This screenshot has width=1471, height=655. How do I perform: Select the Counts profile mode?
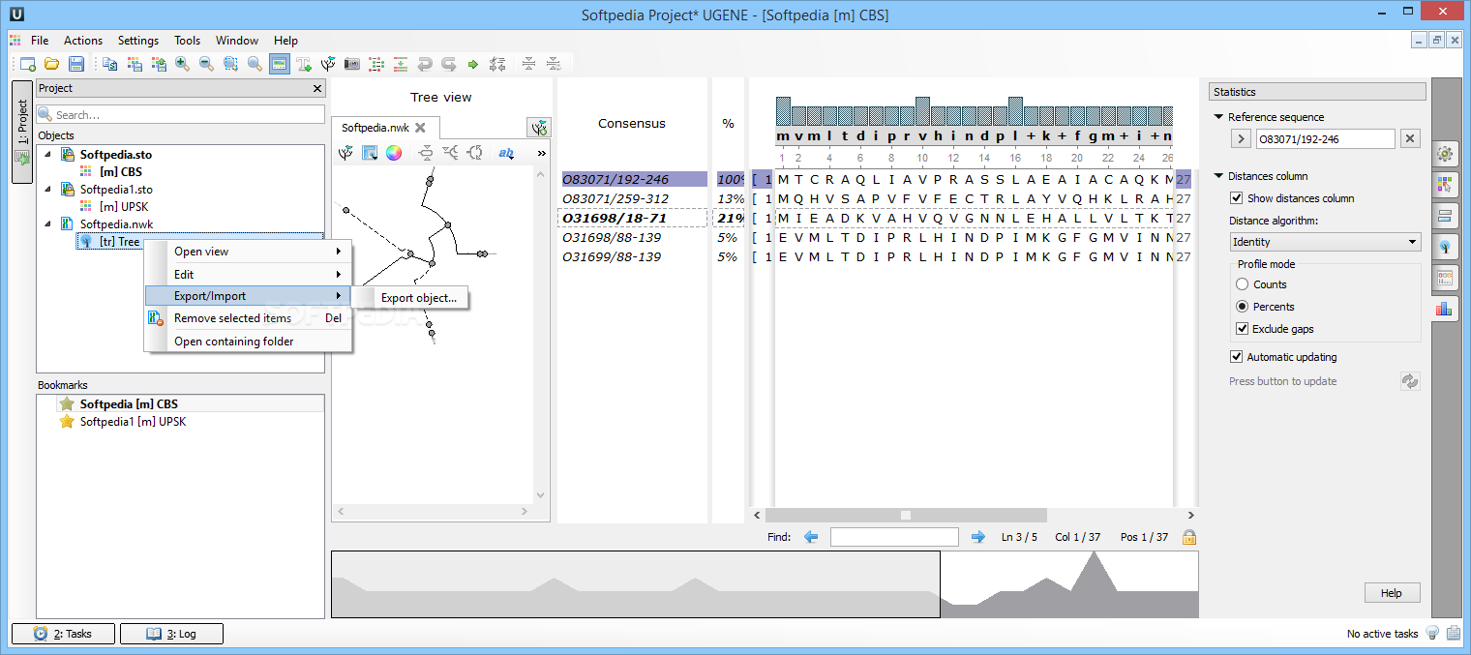click(x=1243, y=284)
